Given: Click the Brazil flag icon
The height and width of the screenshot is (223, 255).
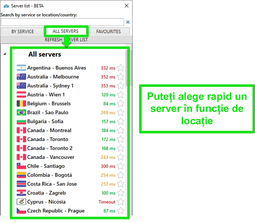Looking at the screenshot, I should tap(21, 113).
